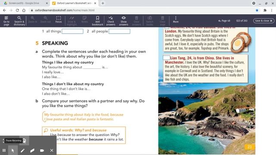276x155 pixels.
Task: Click the page number 23 badge
Action: 250,147
